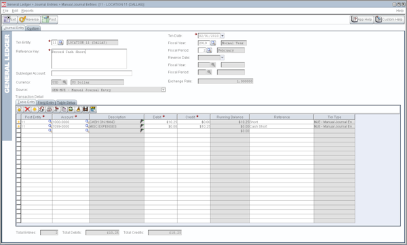407x245 pixels.
Task: Open Post Entity lookup on CASH ON HAND row
Action: (50, 121)
